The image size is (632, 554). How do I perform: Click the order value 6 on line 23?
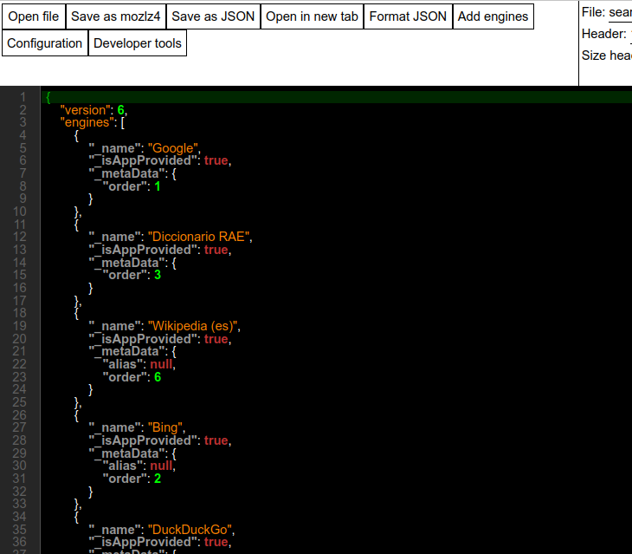[158, 377]
